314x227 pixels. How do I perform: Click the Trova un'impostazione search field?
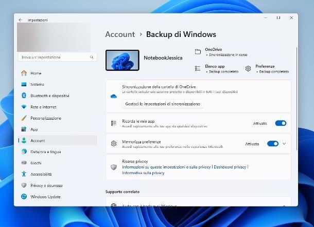point(58,57)
